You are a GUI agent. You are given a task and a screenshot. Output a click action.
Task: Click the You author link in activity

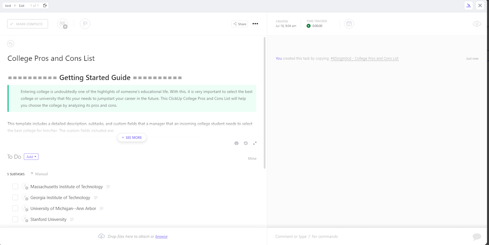point(279,59)
